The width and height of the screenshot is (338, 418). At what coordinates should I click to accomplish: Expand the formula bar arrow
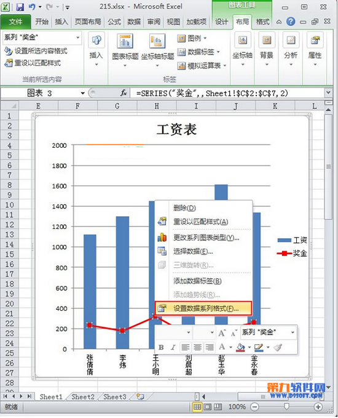point(328,92)
